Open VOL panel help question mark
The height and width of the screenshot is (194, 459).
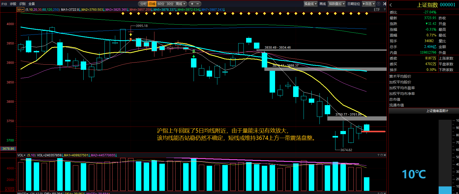[x=378, y=155]
